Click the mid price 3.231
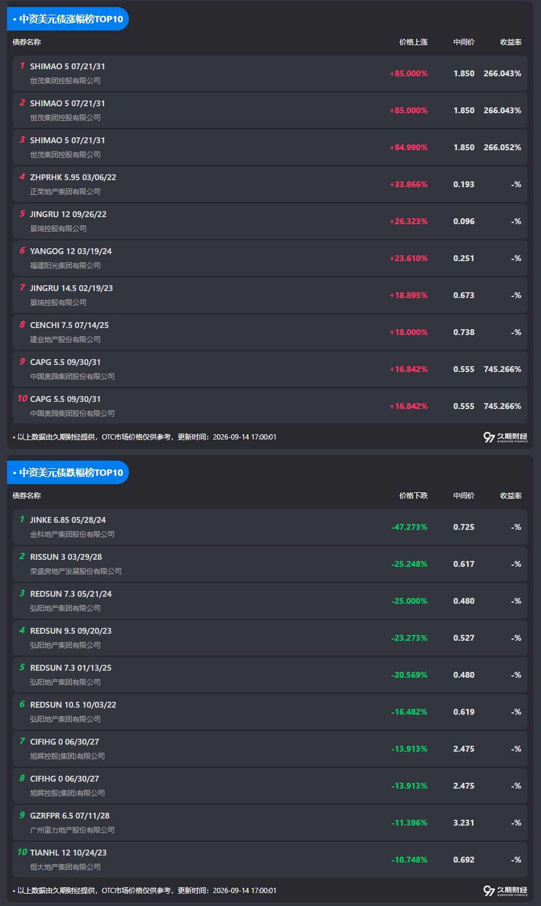The image size is (541, 906). tap(464, 823)
